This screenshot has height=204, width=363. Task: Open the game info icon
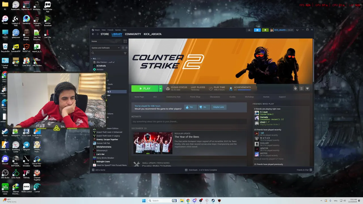point(301,89)
